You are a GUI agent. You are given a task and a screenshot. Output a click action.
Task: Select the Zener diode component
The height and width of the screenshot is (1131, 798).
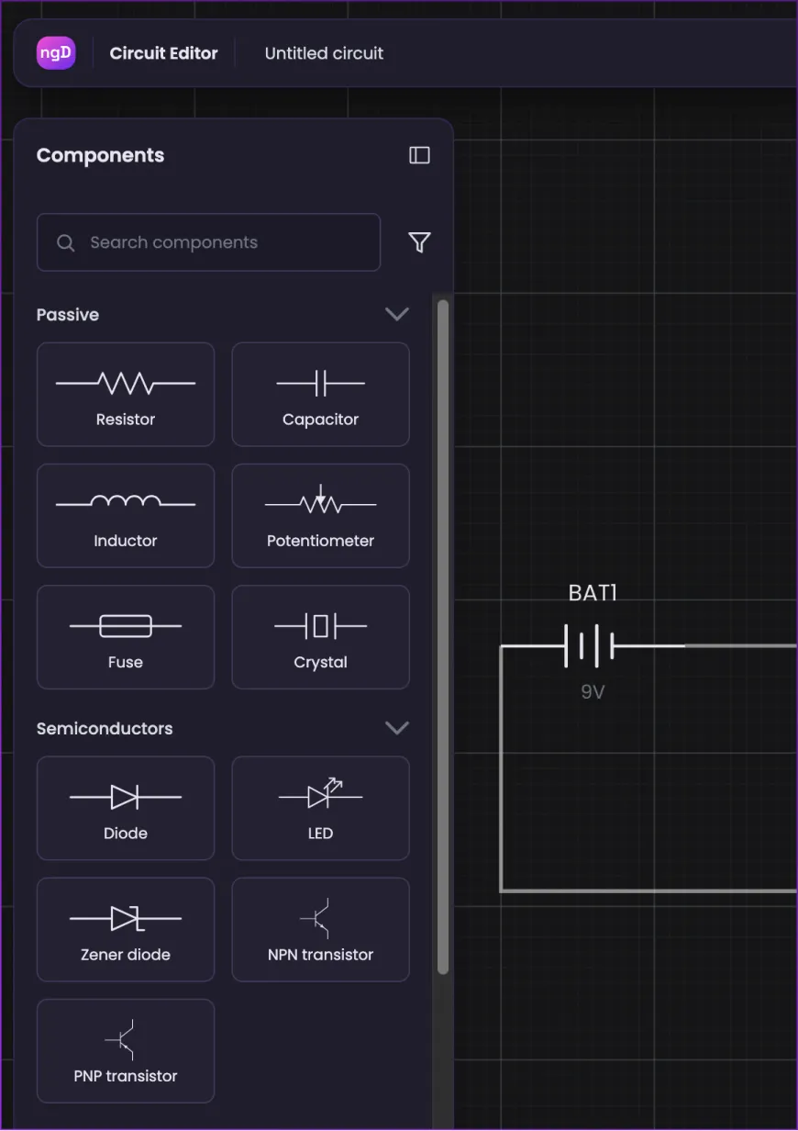(x=126, y=930)
